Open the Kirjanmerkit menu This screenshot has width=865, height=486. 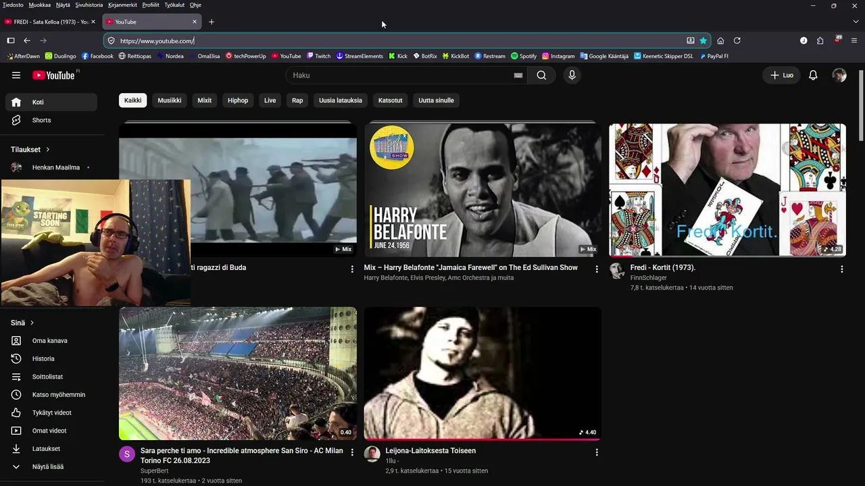tap(123, 5)
